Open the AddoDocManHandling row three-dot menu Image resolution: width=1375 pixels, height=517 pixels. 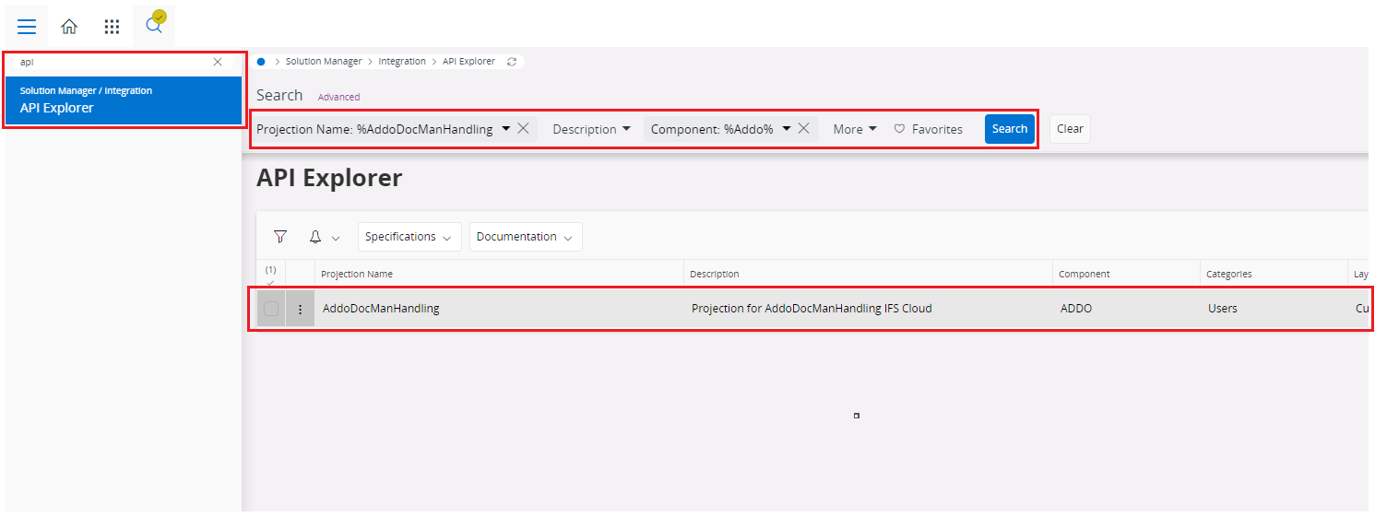[300, 309]
